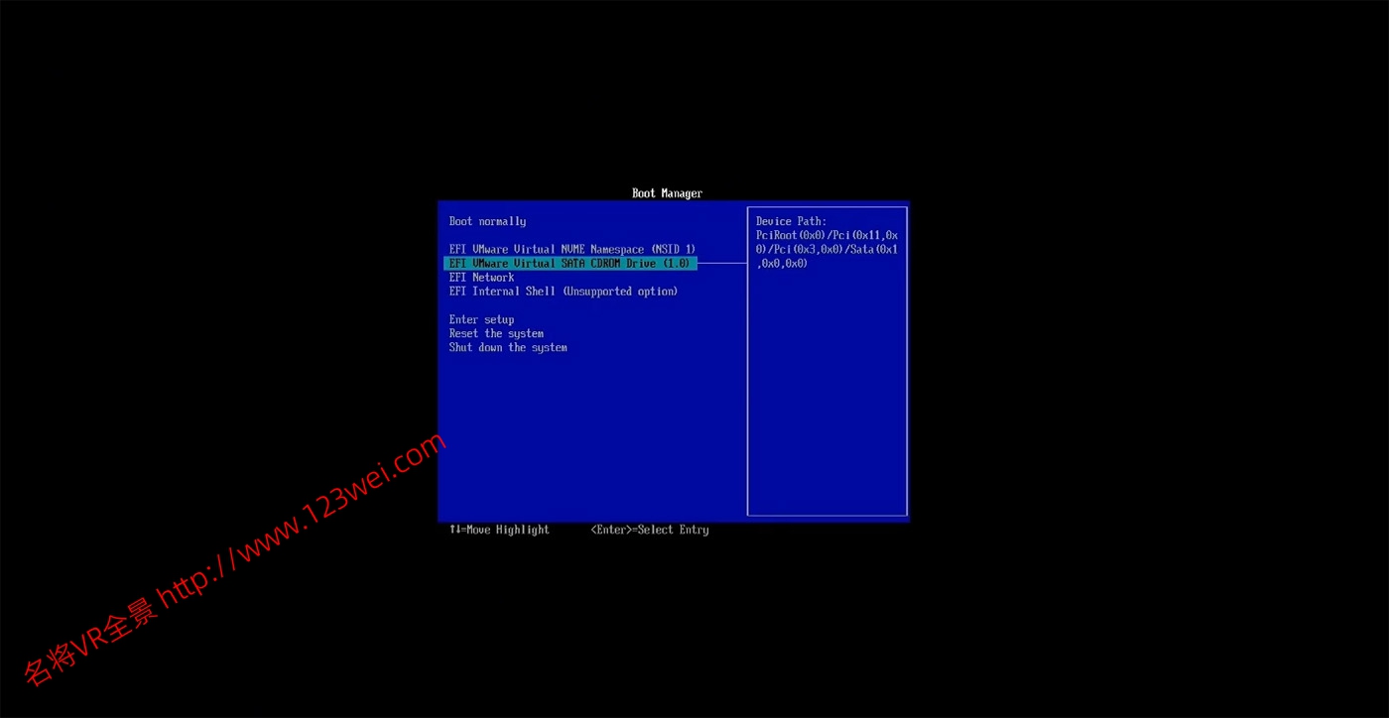Choose the highlighted SATA CDROM Drive option
This screenshot has width=1389, height=718.
pyautogui.click(x=570, y=263)
